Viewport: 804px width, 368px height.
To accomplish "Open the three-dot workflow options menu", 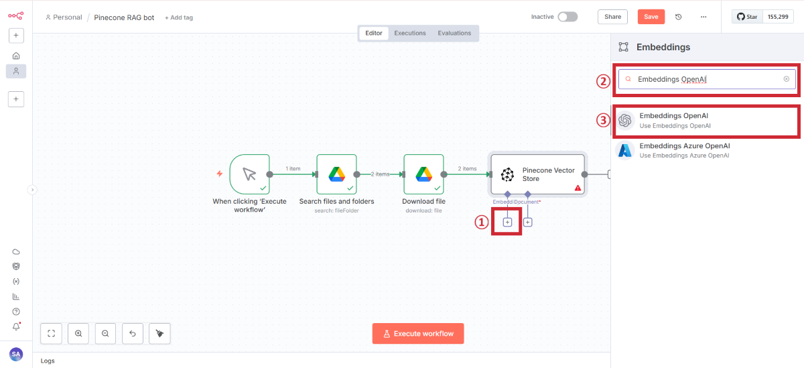I will coord(703,17).
